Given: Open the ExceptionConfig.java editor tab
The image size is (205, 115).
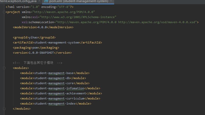Looking at the screenshot, I should coord(18,1).
